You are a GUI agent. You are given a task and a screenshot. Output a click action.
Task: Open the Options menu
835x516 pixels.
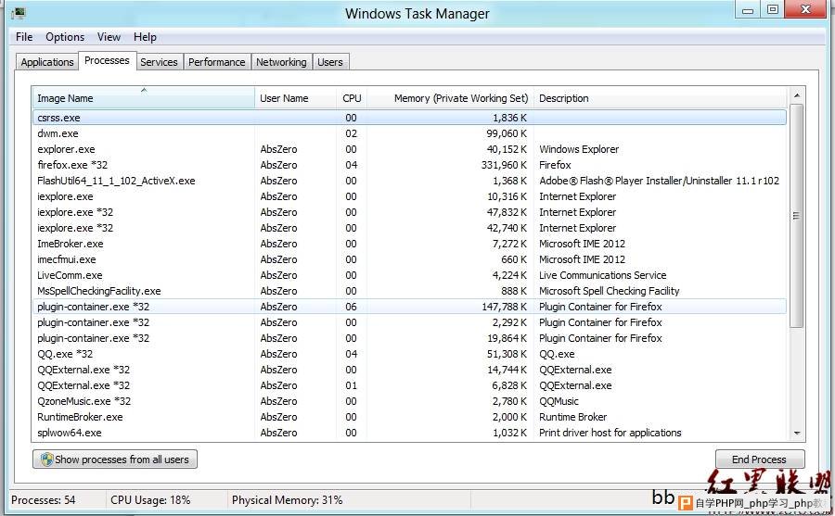click(65, 37)
